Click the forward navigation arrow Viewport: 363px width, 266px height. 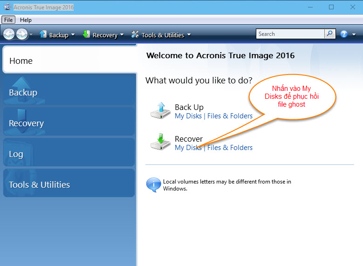click(x=22, y=34)
